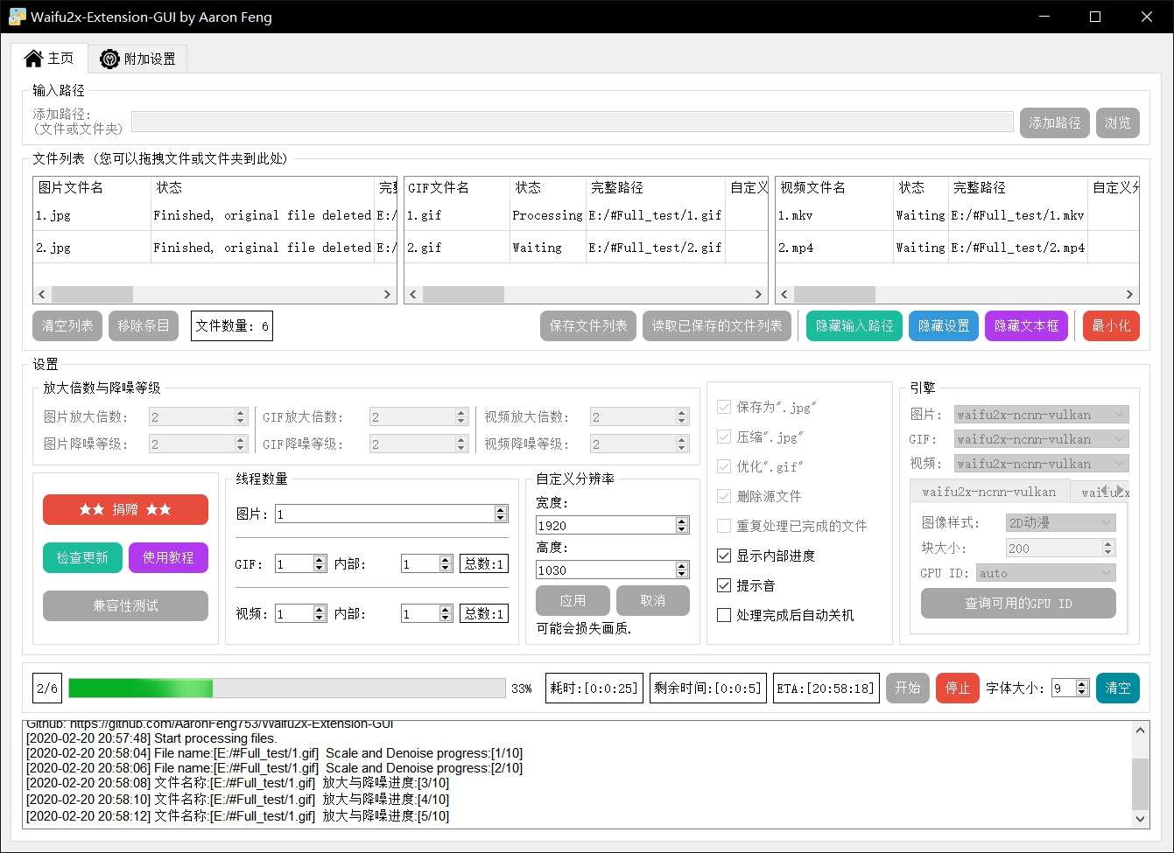The height and width of the screenshot is (853, 1174).
Task: Click the 兼容性测试 button
Action: coord(125,605)
